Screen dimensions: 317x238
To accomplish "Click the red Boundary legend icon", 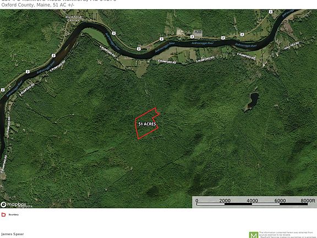I will click(4, 214).
